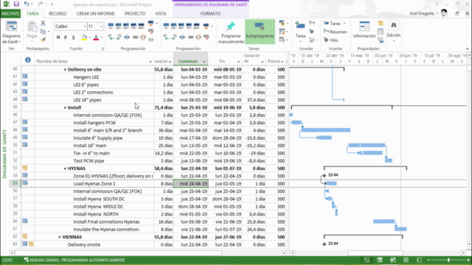Image resolution: width=472 pixels, height=265 pixels.
Task: Click the zoom out minus button
Action: tap(428, 260)
